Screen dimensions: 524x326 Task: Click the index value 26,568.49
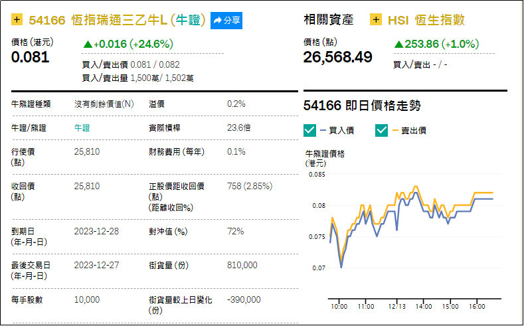point(337,57)
